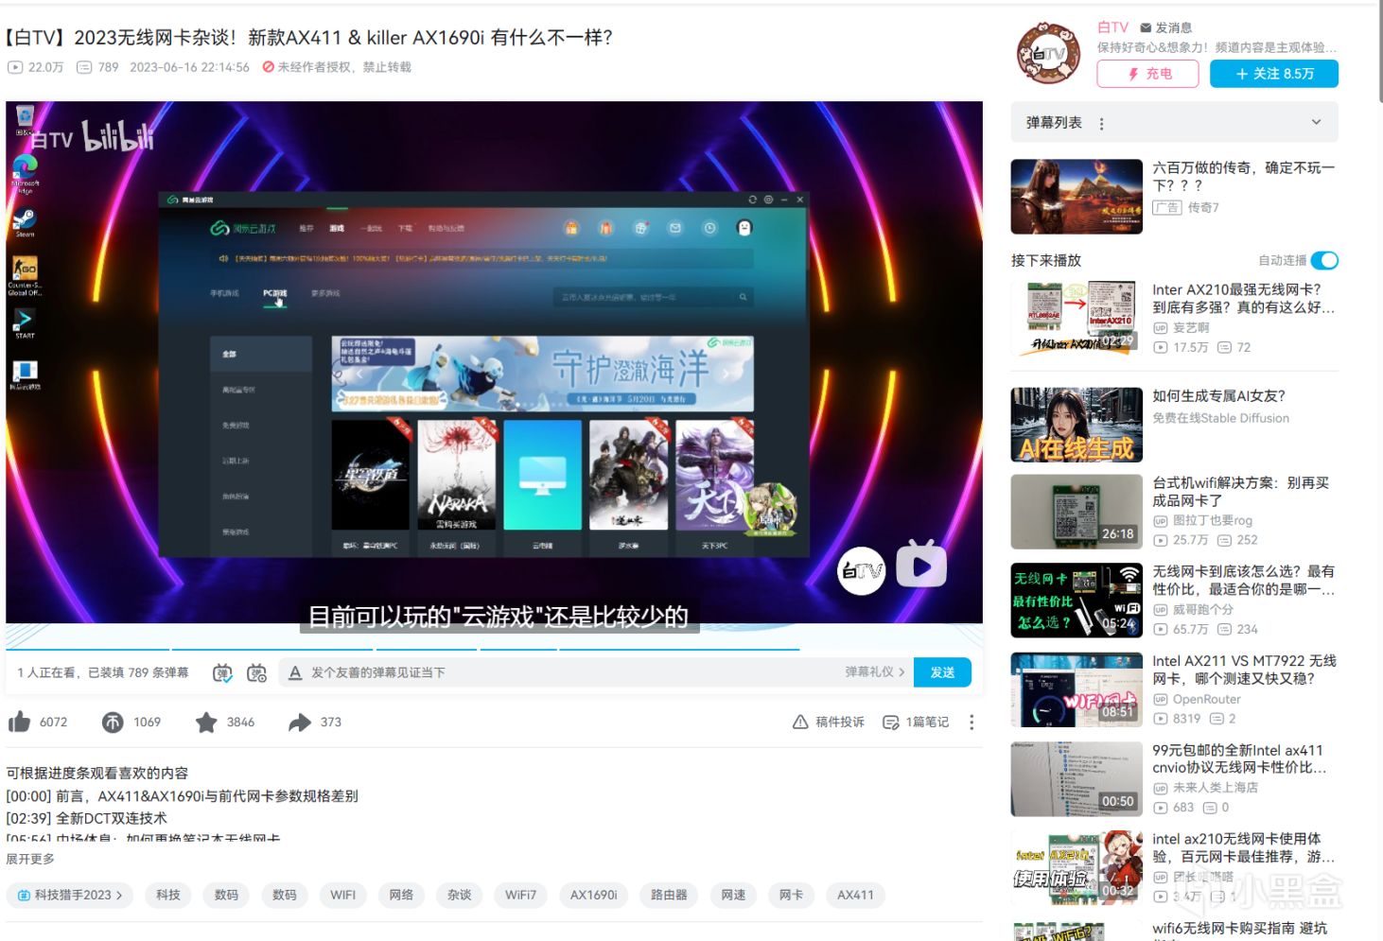This screenshot has width=1383, height=941.
Task: Expand the 弹幕列表 panel chevron
Action: [1316, 123]
